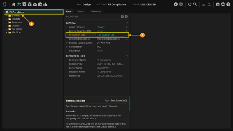Image resolution: width=233 pixels, height=131 pixels.
Task: Click the Permission Set[] type link
Action: click(x=119, y=100)
